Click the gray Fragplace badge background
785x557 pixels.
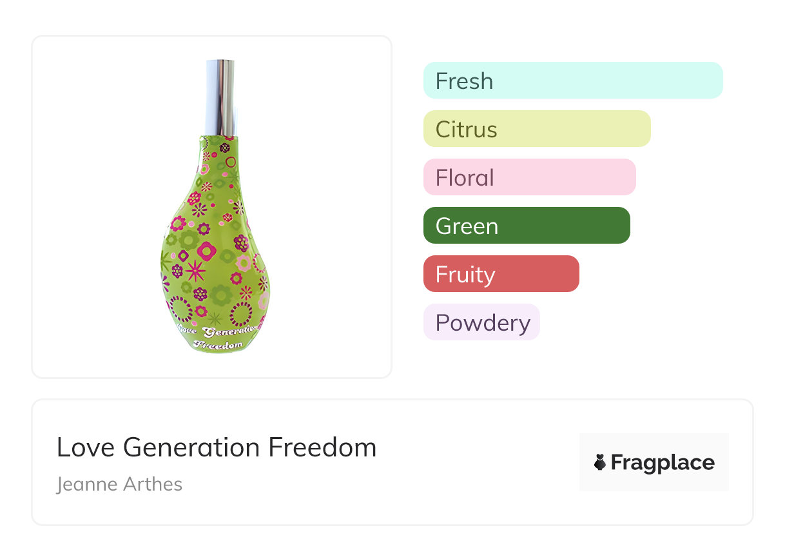[x=654, y=462]
